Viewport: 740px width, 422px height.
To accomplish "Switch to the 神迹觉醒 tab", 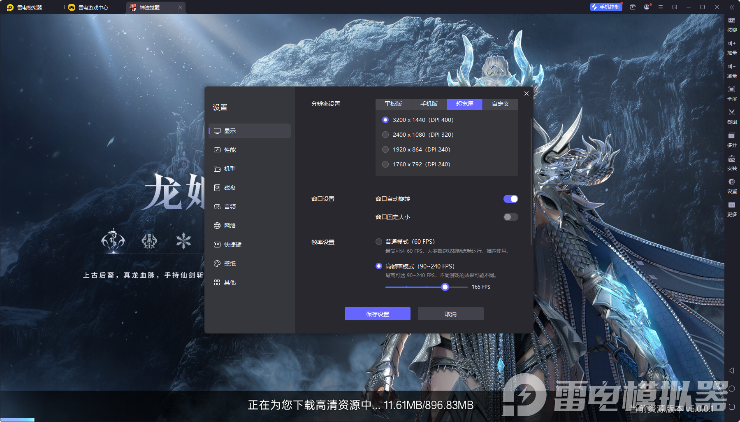I will click(x=156, y=7).
